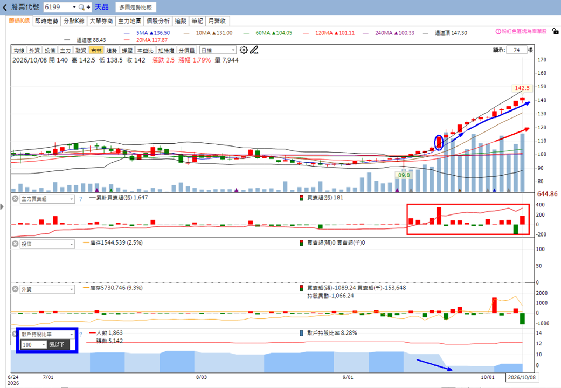Toggle the 分價量 button
This screenshot has height=388, width=561.
[x=187, y=51]
